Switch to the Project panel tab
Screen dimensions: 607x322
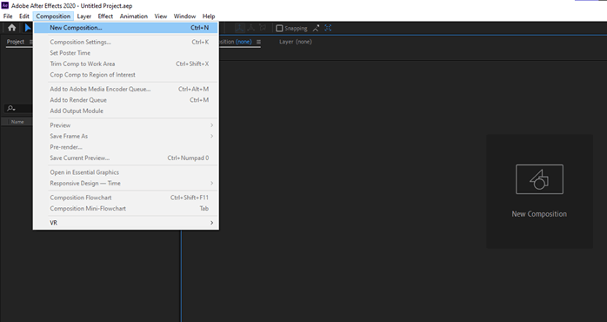click(16, 42)
